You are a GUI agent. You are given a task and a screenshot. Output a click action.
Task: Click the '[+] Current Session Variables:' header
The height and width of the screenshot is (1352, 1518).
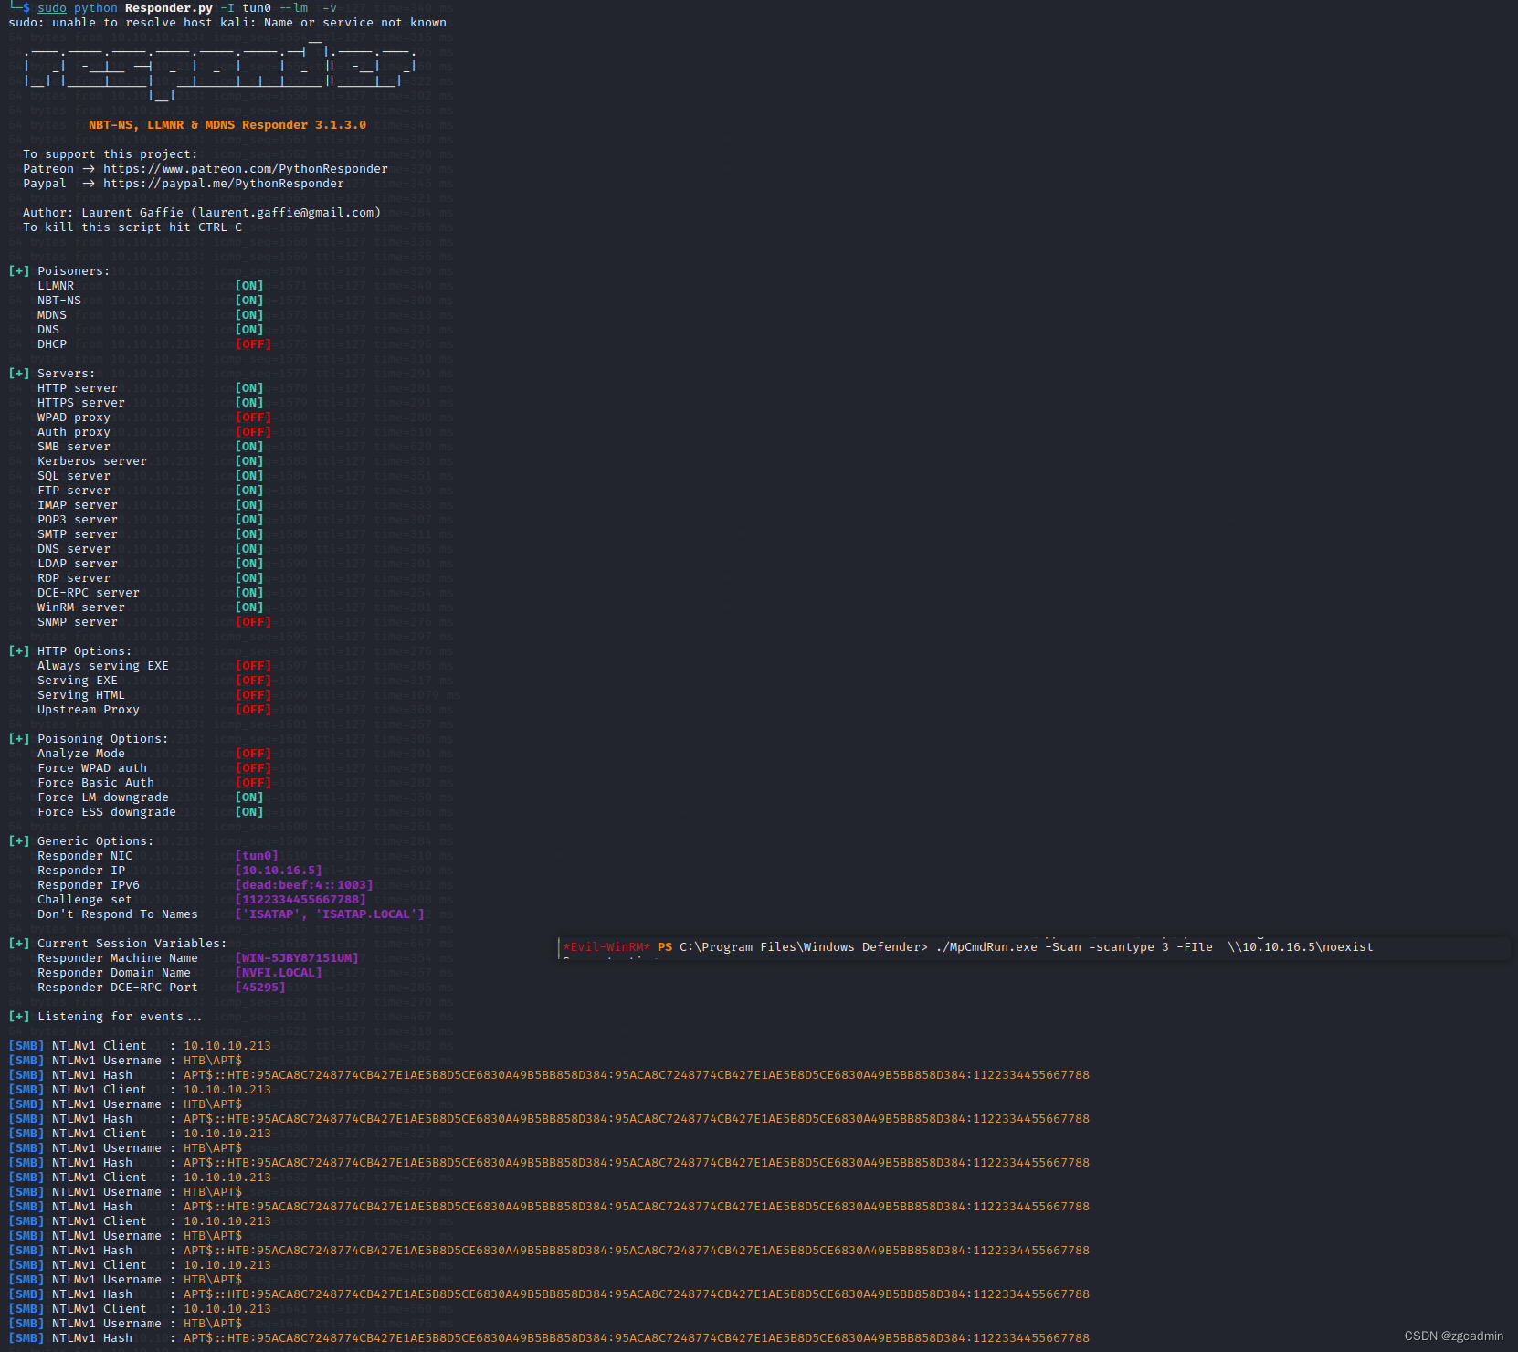118,944
